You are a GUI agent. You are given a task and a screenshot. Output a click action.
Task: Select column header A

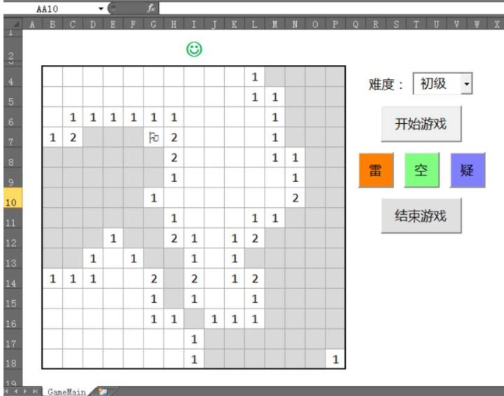pyautogui.click(x=32, y=24)
